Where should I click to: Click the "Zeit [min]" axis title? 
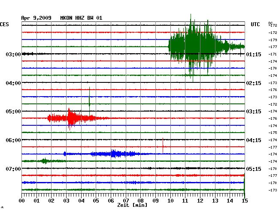(132, 205)
